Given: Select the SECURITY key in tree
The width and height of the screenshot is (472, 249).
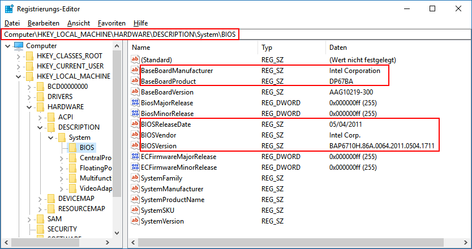Looking at the screenshot, I should pos(62,229).
